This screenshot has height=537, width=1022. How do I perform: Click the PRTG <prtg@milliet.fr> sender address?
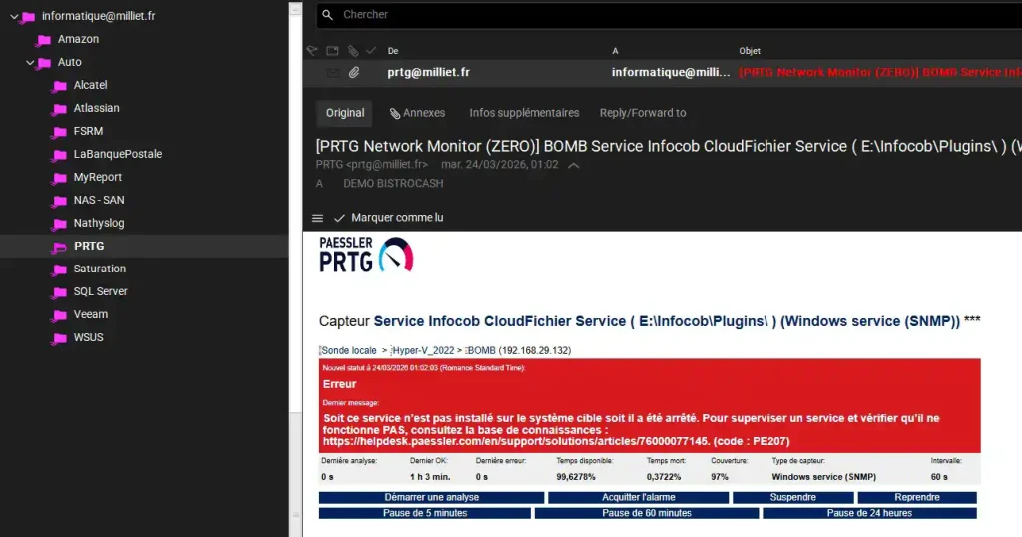(x=371, y=165)
